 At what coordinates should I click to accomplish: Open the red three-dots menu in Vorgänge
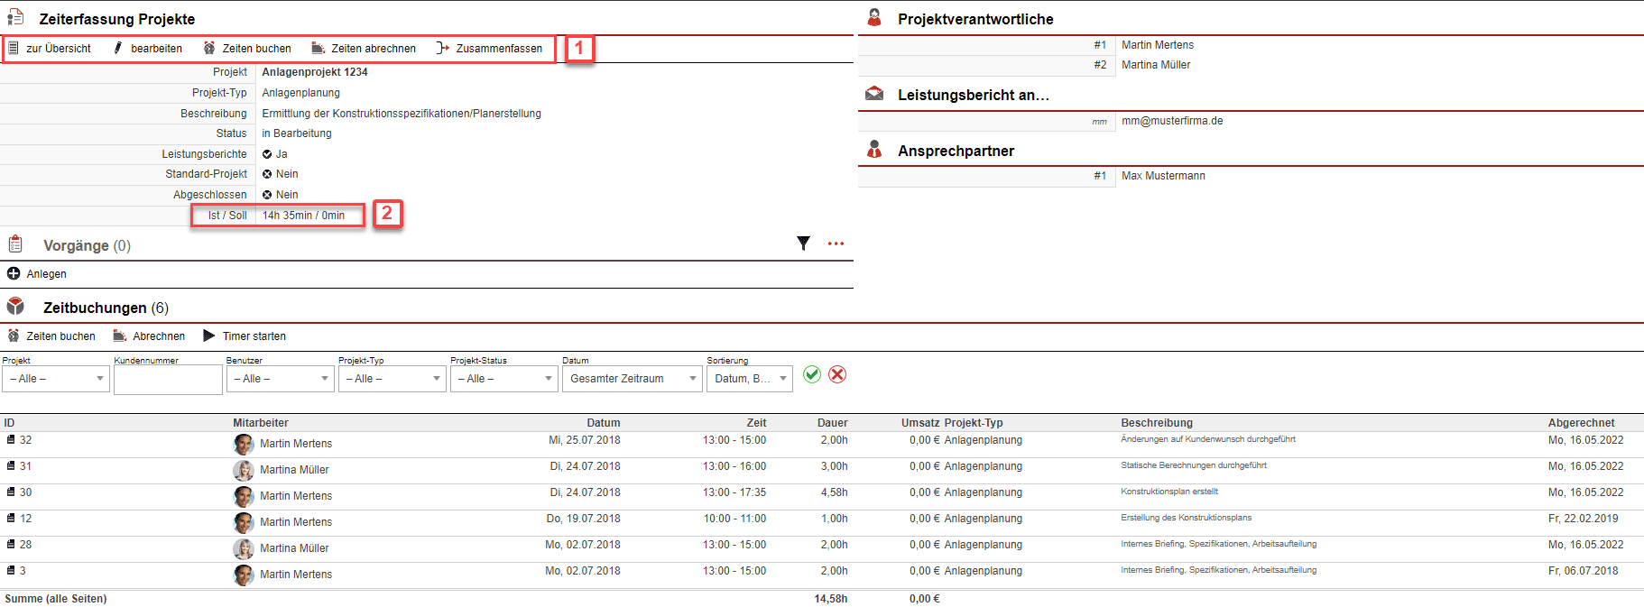(x=836, y=244)
